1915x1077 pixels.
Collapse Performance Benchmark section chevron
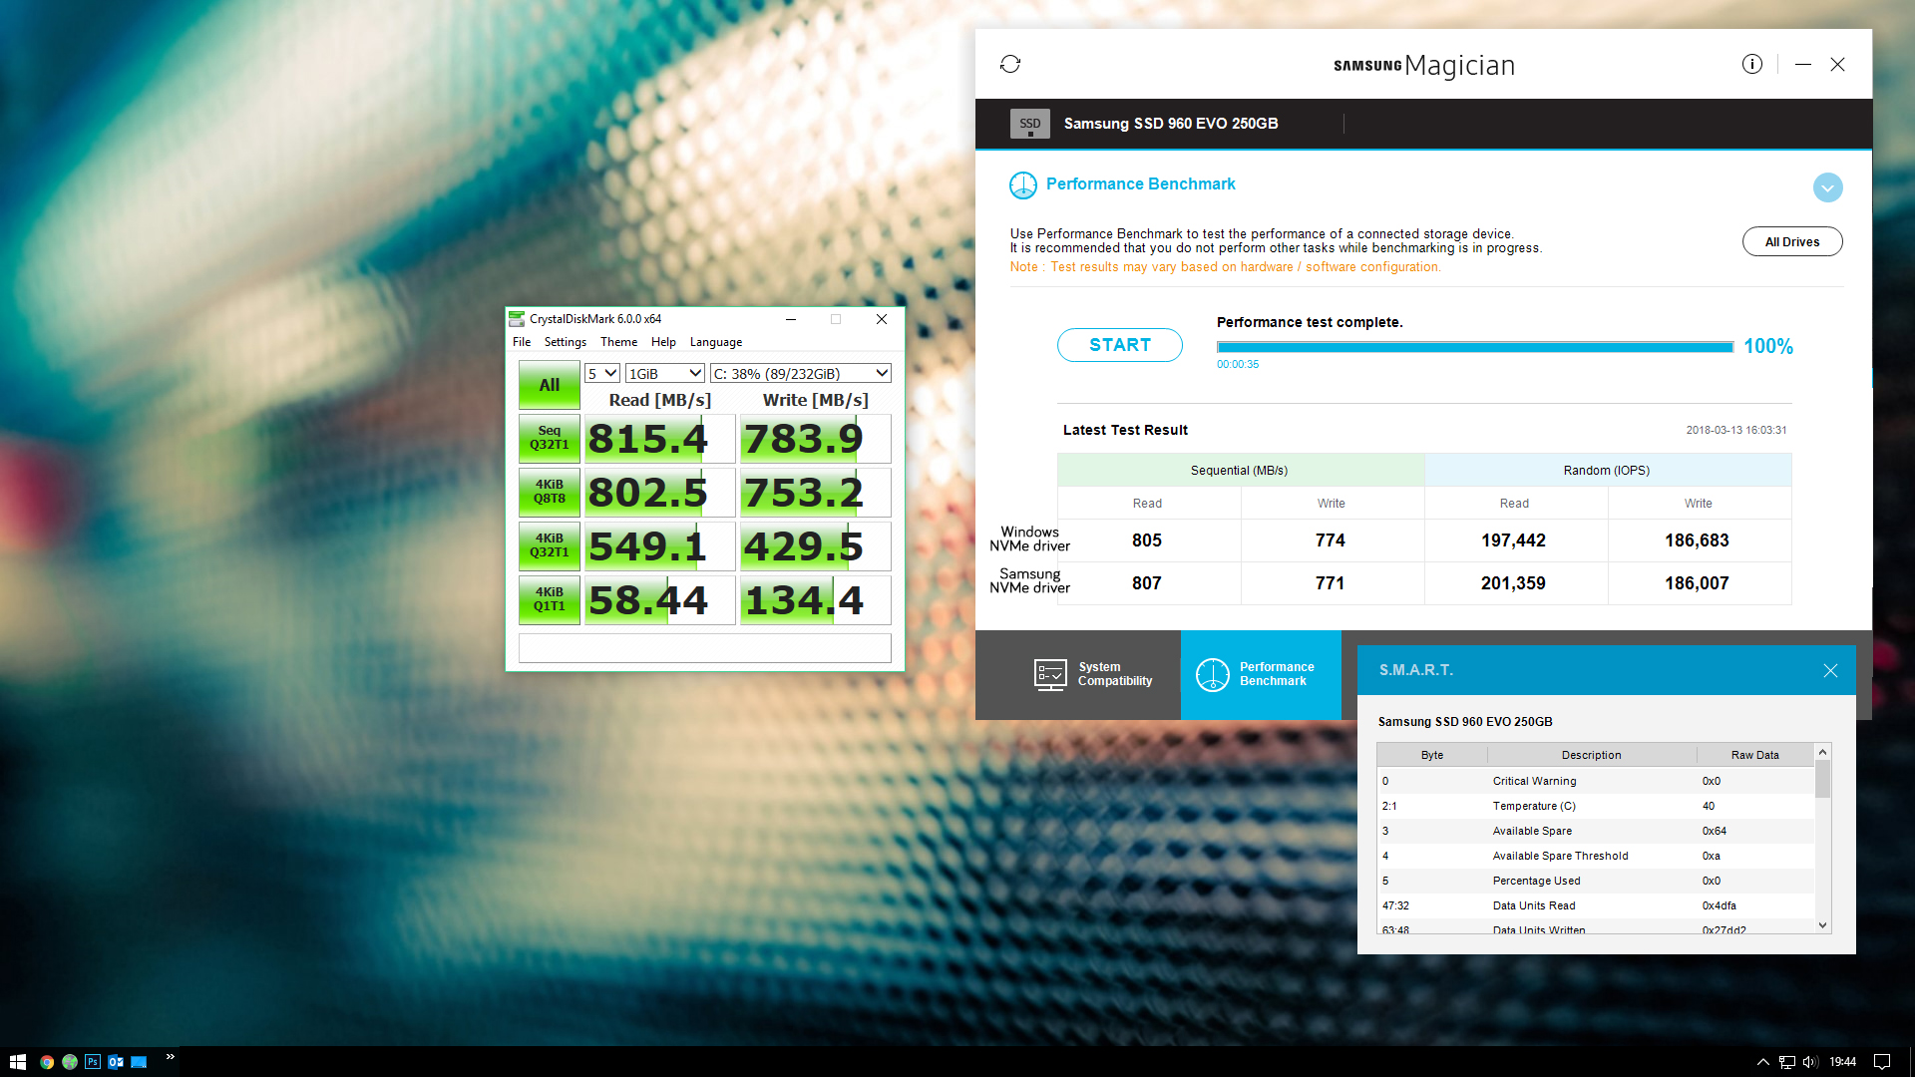coord(1827,187)
